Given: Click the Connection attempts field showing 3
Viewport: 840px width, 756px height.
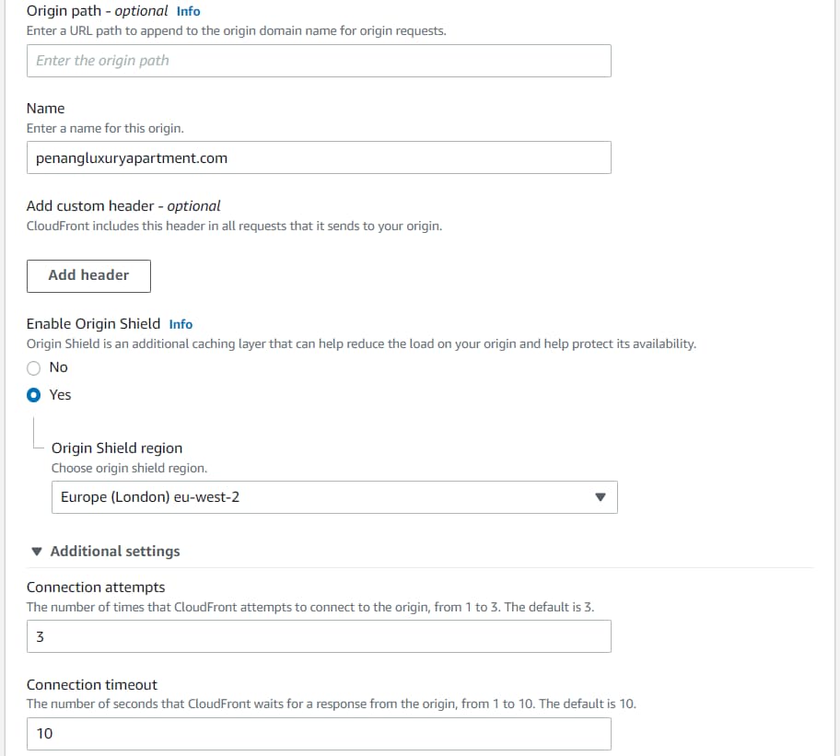Looking at the screenshot, I should (319, 636).
